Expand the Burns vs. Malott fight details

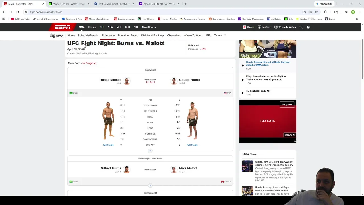coord(150,185)
